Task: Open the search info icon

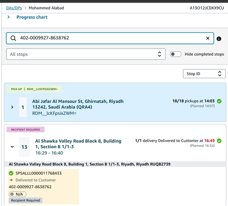Action: click(x=219, y=39)
